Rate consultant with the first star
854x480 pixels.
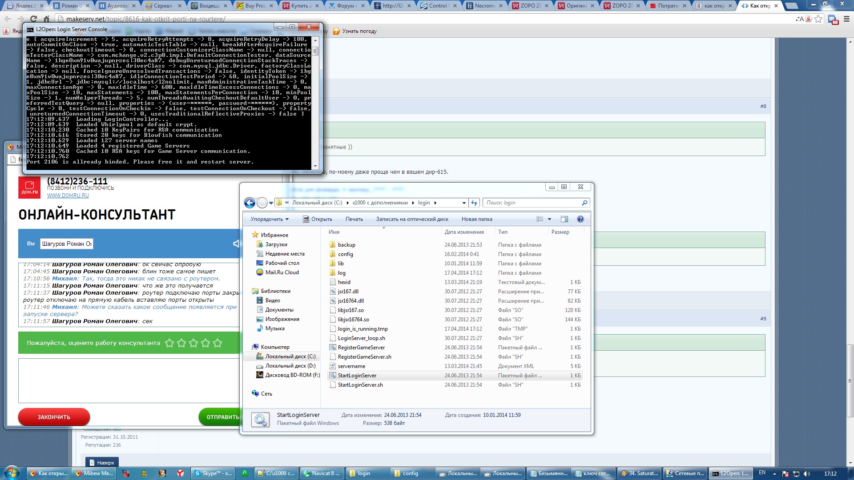[169, 343]
